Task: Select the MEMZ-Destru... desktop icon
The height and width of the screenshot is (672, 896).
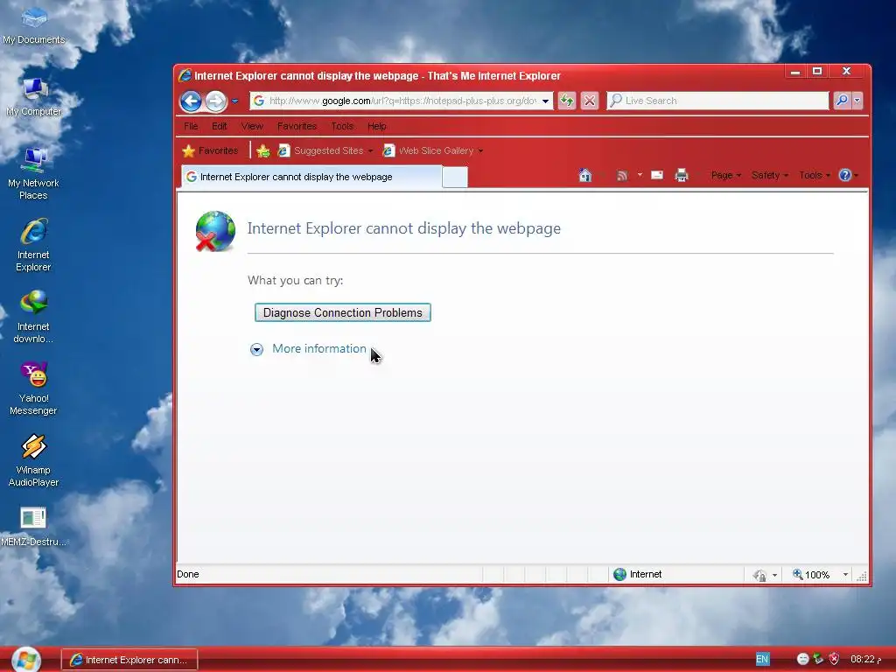Action: click(33, 528)
